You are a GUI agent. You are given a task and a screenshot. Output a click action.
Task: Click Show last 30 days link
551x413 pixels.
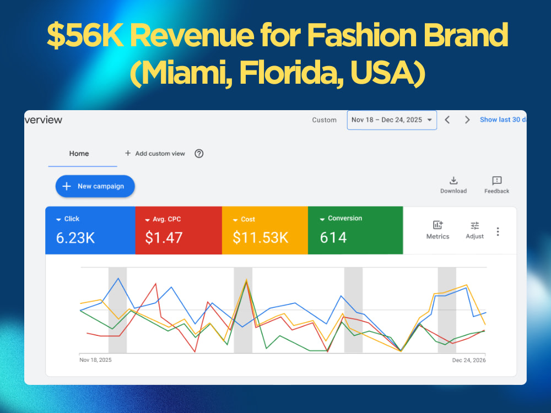click(x=503, y=119)
